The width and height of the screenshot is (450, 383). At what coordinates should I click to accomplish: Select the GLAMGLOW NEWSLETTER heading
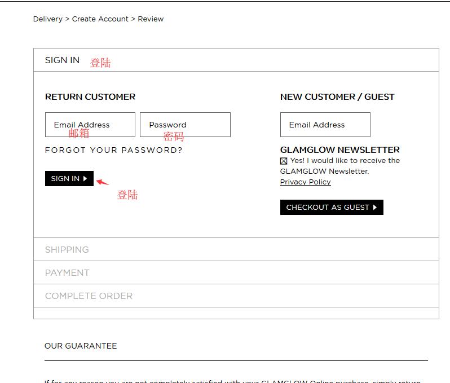tap(339, 150)
